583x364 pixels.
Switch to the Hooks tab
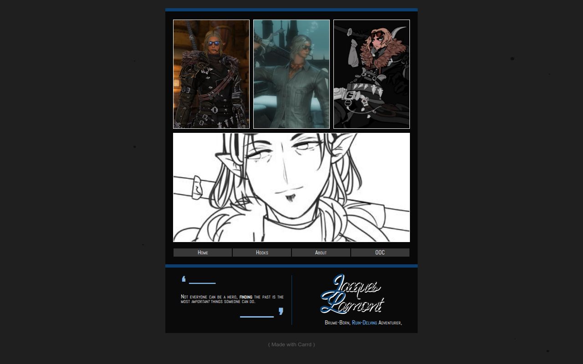coord(262,253)
